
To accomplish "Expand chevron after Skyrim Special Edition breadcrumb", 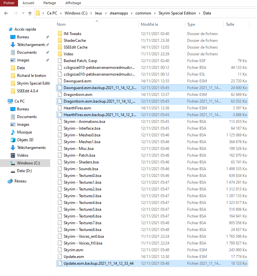I will [x=200, y=13].
